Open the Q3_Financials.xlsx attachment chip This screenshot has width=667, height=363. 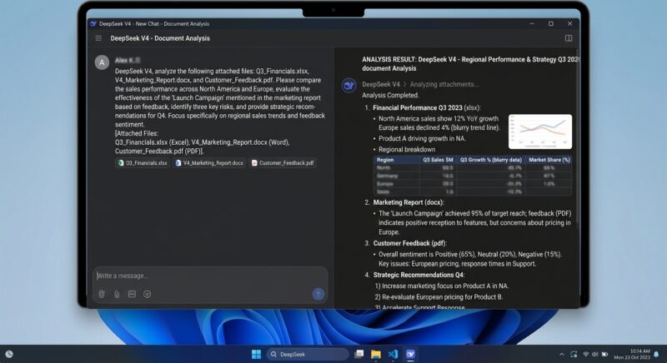pyautogui.click(x=143, y=163)
